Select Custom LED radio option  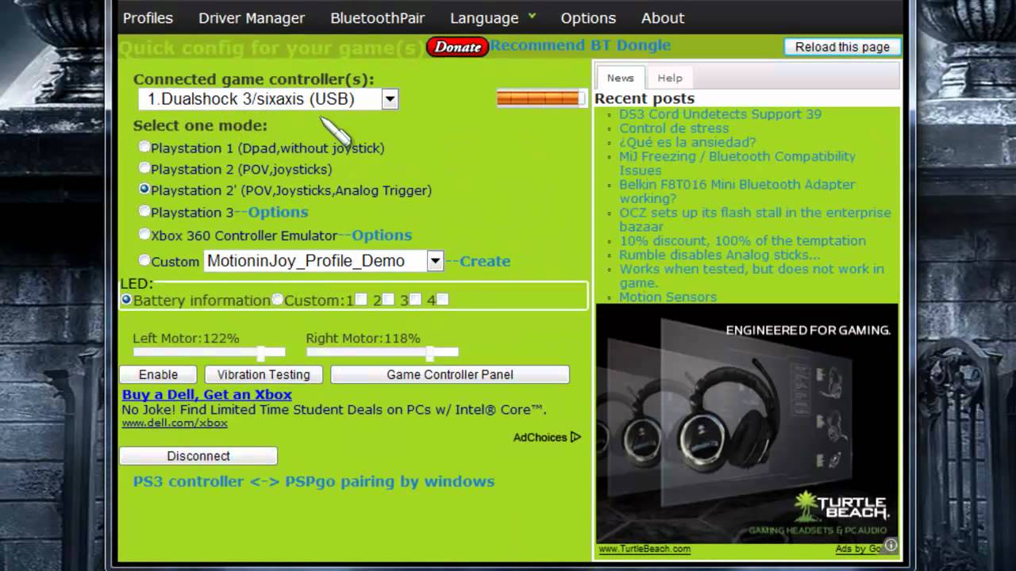coord(278,300)
